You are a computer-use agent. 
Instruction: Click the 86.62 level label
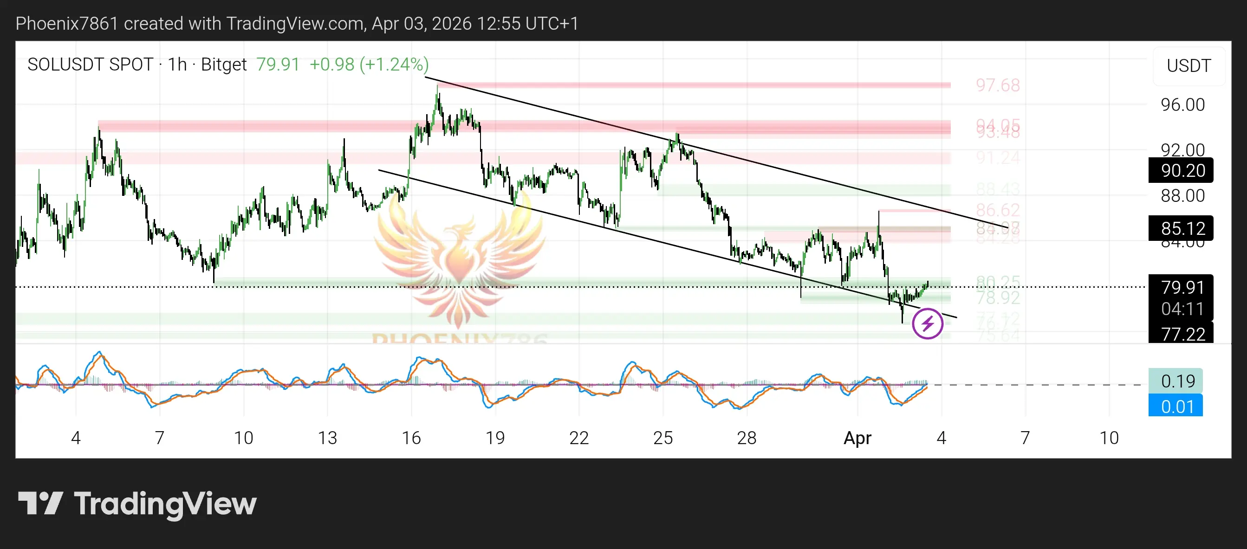[x=997, y=210]
